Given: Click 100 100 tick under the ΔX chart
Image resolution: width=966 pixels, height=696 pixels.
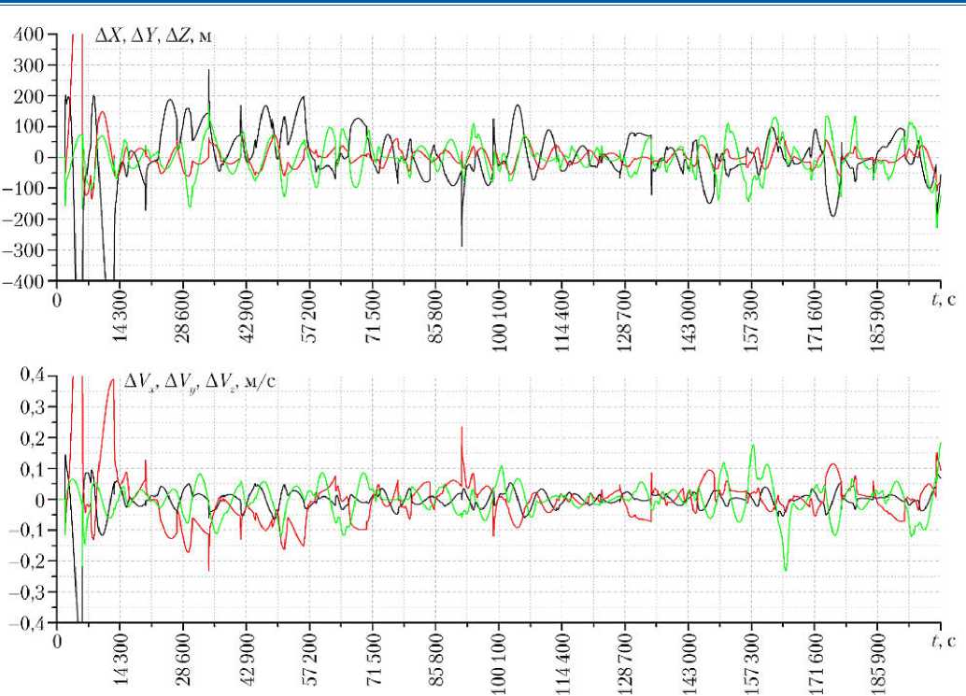Looking at the screenshot, I should tap(499, 320).
